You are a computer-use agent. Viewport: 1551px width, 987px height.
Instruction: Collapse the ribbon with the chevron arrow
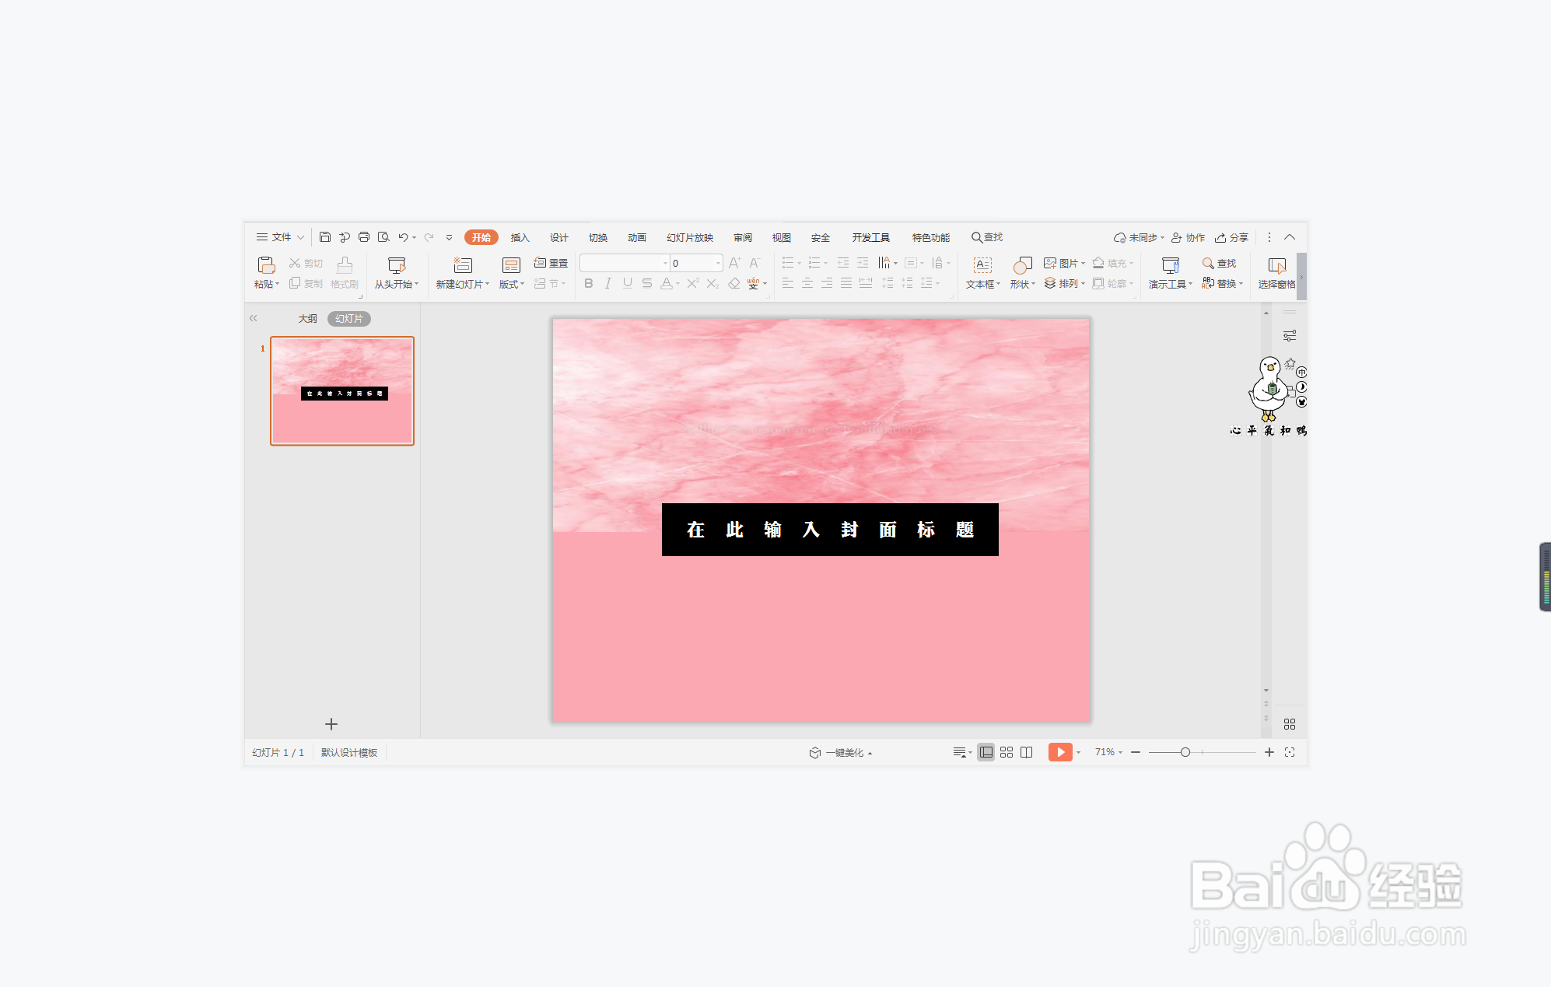[x=1290, y=237]
